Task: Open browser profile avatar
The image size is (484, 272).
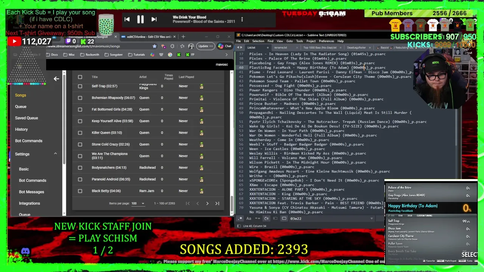Action: (191, 46)
